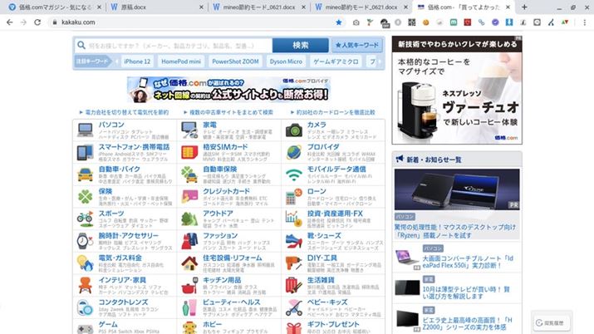This screenshot has height=334, width=594.
Task: Open the 家電 category appliance icon
Action: pyautogui.click(x=189, y=130)
